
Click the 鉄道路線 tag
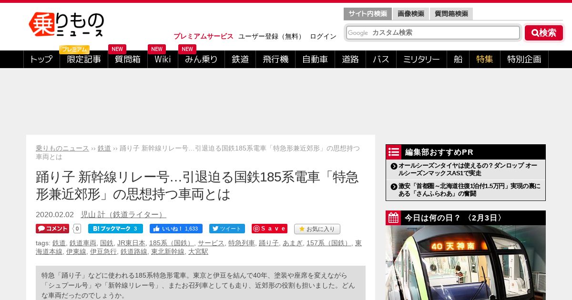[134, 251]
